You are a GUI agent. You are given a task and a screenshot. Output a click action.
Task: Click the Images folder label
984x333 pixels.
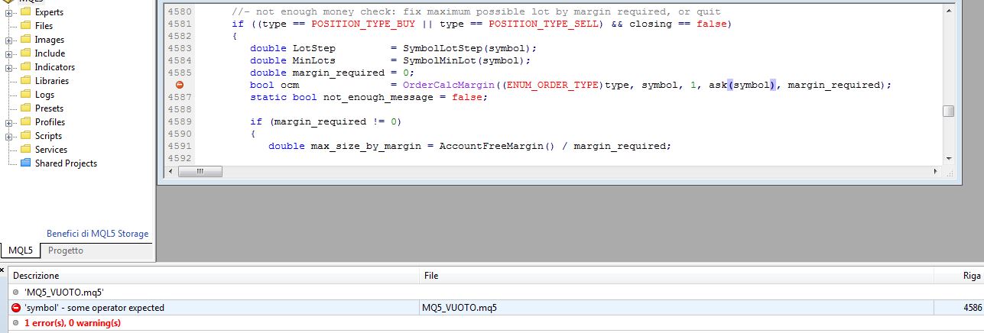tap(49, 40)
